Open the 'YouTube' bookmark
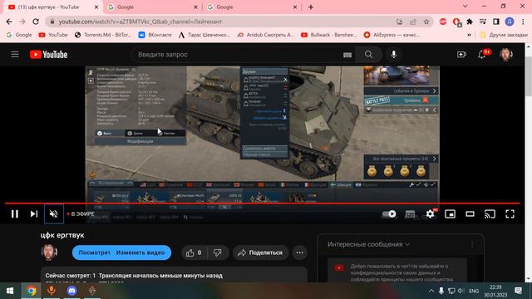 coord(53,35)
